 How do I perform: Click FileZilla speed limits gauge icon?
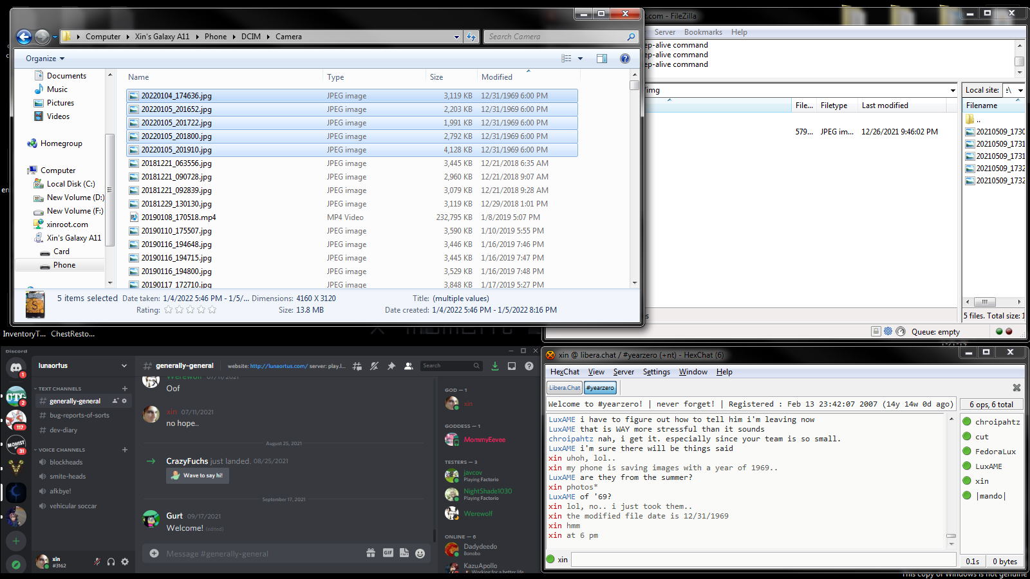(x=901, y=331)
